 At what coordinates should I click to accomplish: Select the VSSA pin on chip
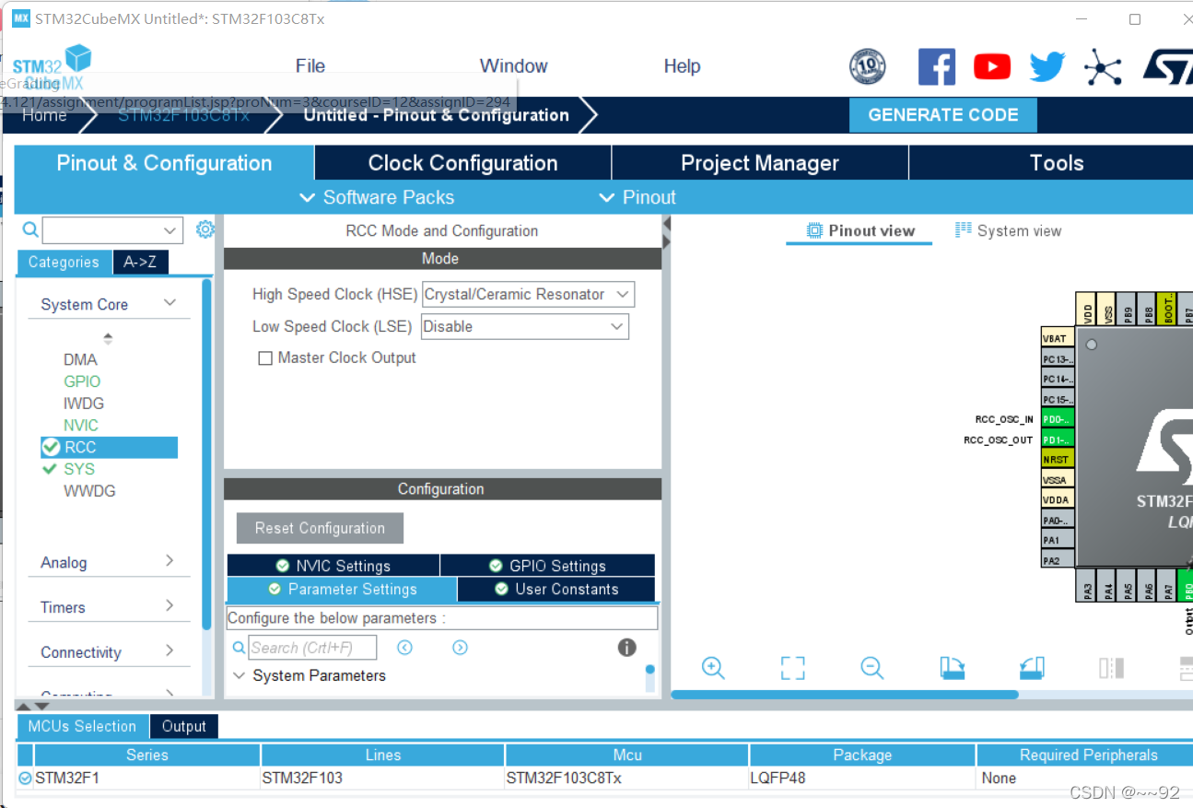(x=1058, y=480)
